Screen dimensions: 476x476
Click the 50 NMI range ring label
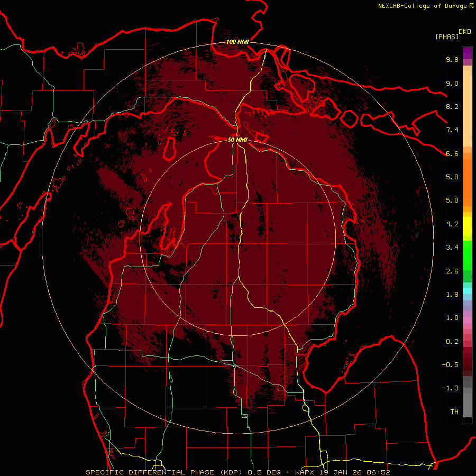click(237, 140)
